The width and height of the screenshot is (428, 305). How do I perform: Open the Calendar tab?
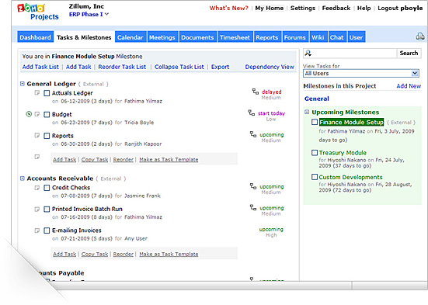[x=130, y=37]
